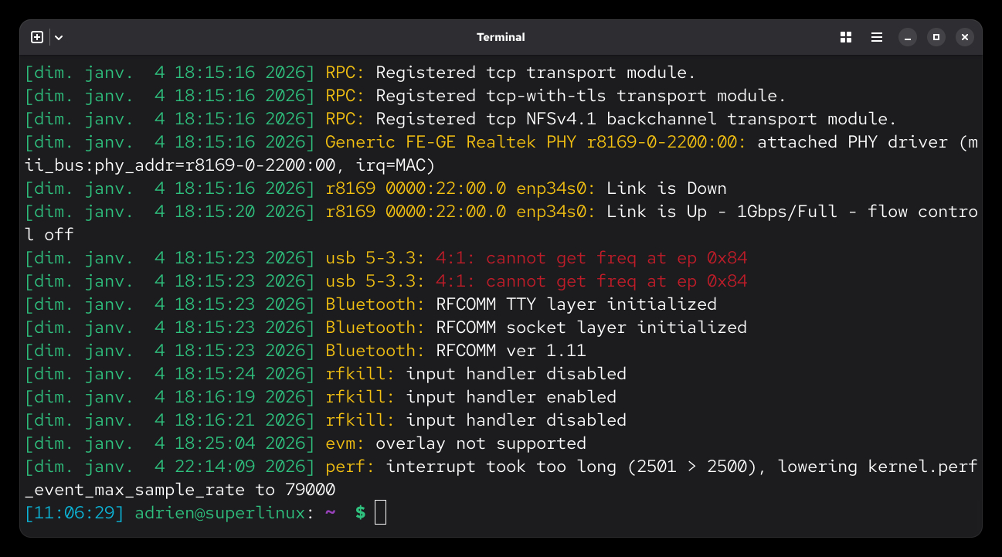Close the Terminal window
1002x557 pixels.
click(x=965, y=37)
